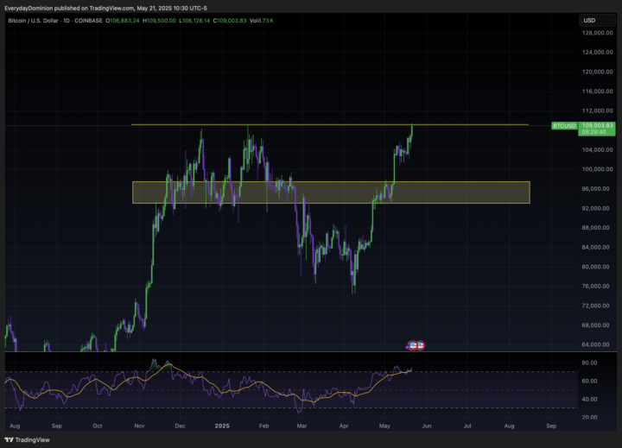Click the Dec label on time axis
622x448 pixels.
pyautogui.click(x=180, y=426)
